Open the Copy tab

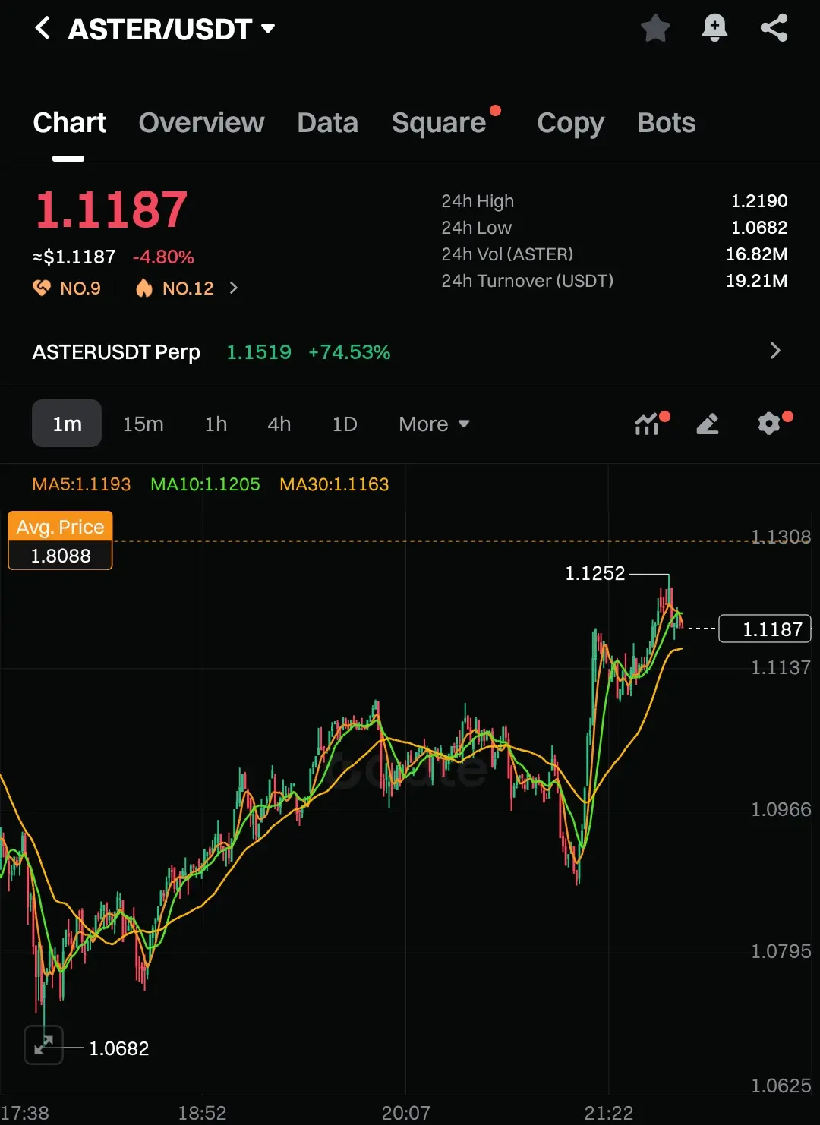pyautogui.click(x=570, y=123)
